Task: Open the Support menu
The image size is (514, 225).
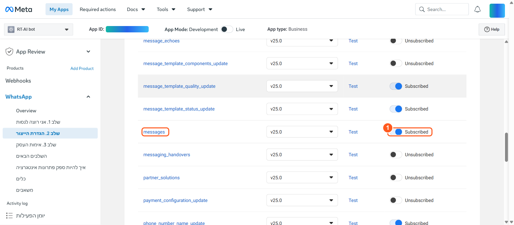Action: [x=200, y=9]
